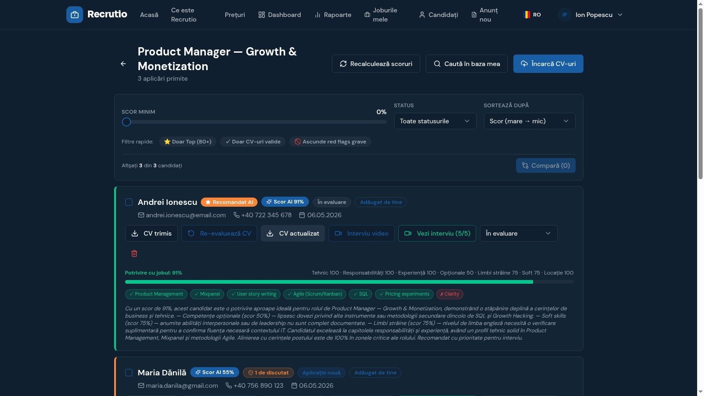This screenshot has height=396, width=704.
Task: Open the Acasă nav item
Action: pos(149,15)
